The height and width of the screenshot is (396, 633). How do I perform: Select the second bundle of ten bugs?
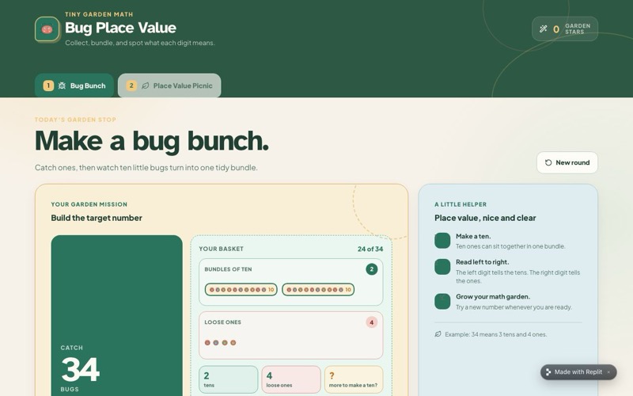click(x=318, y=289)
